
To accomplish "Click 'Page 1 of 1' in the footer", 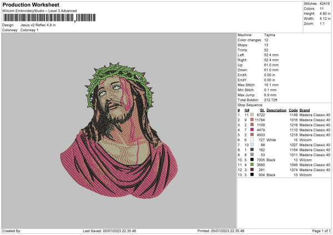I will [x=321, y=231].
